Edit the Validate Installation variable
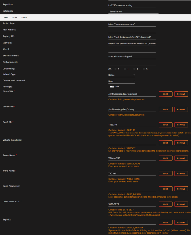Viewport: 191px width, 235px height. click(166, 143)
